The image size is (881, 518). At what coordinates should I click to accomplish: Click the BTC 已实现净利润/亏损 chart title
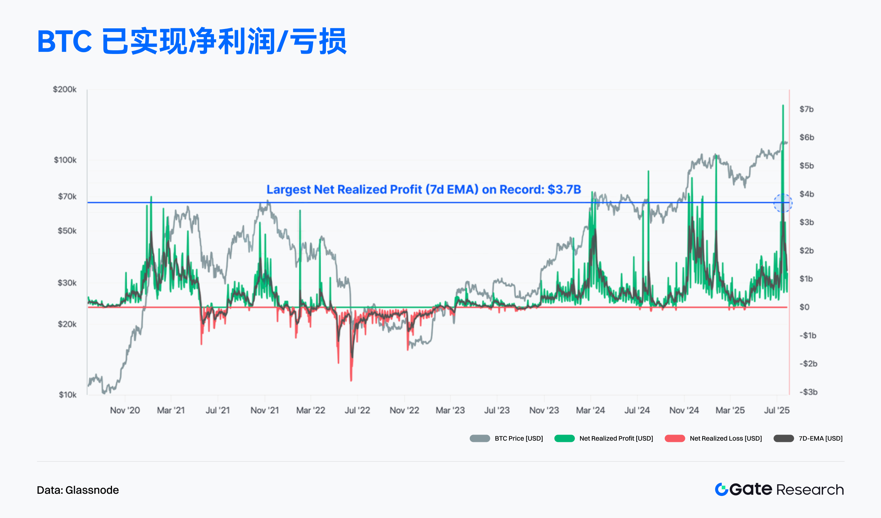tap(192, 41)
